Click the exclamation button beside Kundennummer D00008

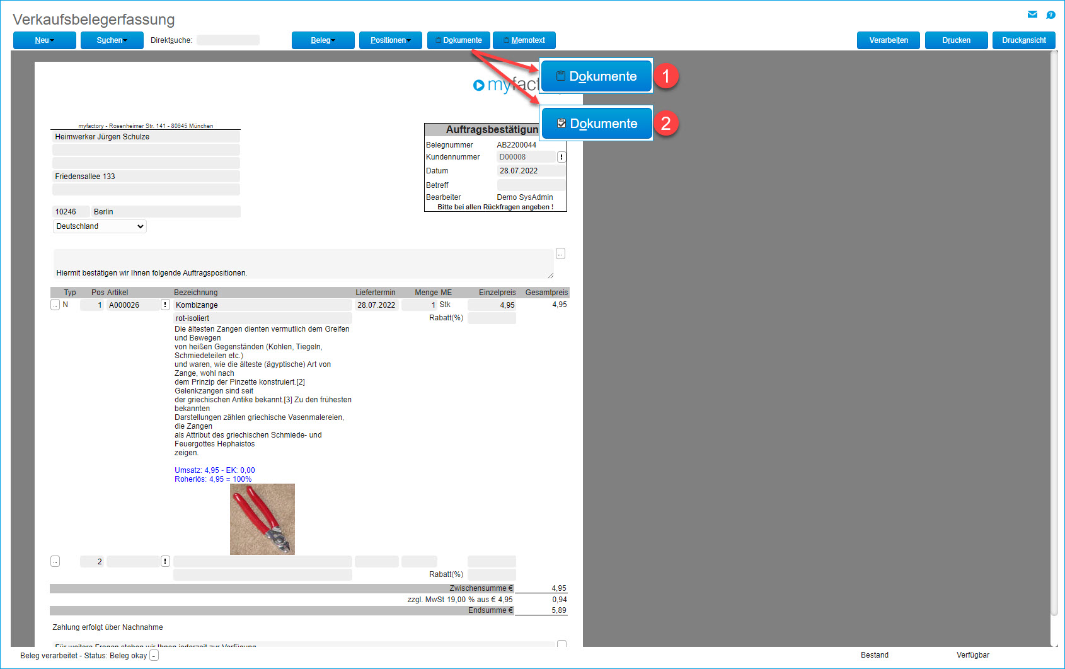(561, 157)
